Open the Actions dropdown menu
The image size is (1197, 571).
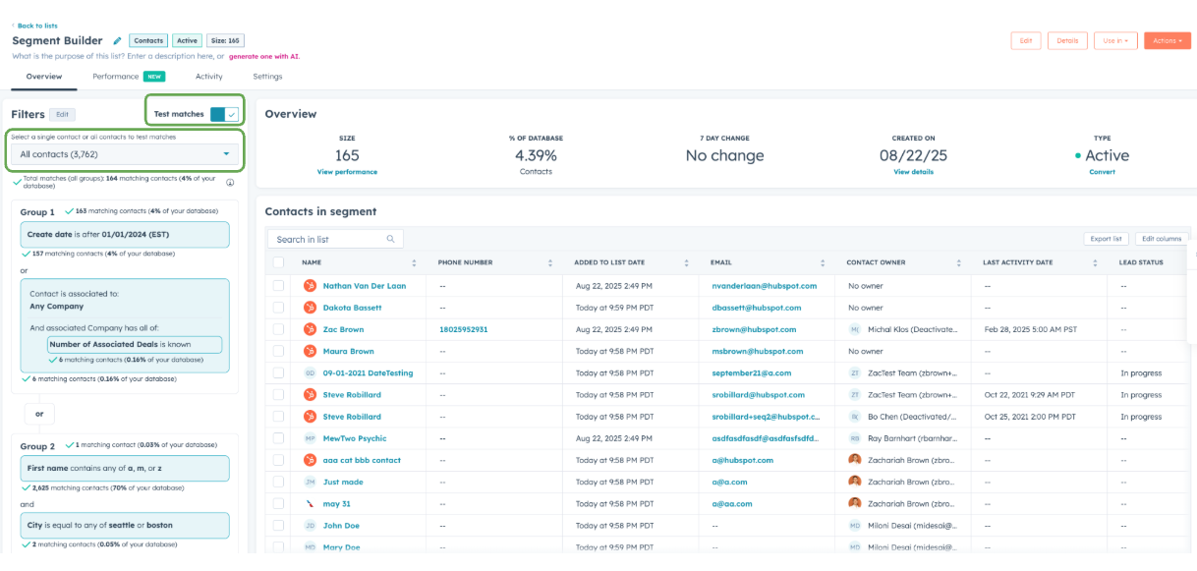tap(1167, 40)
